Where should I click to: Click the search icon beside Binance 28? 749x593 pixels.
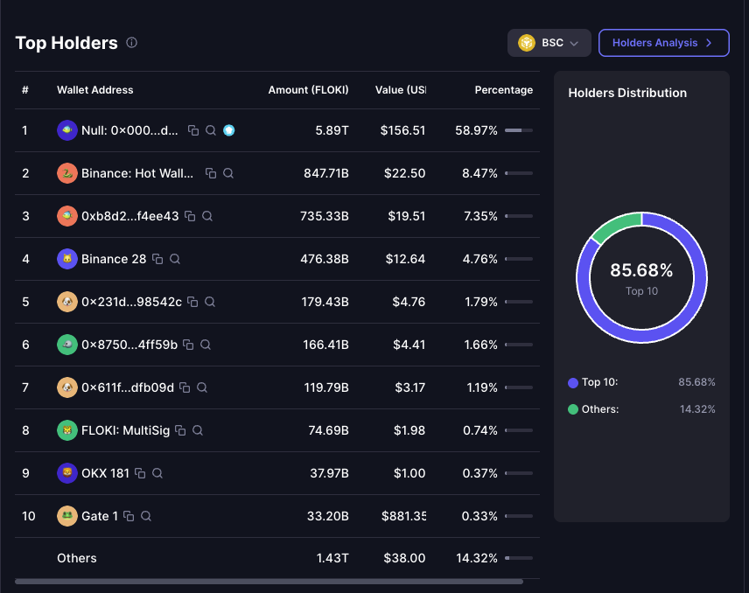click(x=175, y=259)
